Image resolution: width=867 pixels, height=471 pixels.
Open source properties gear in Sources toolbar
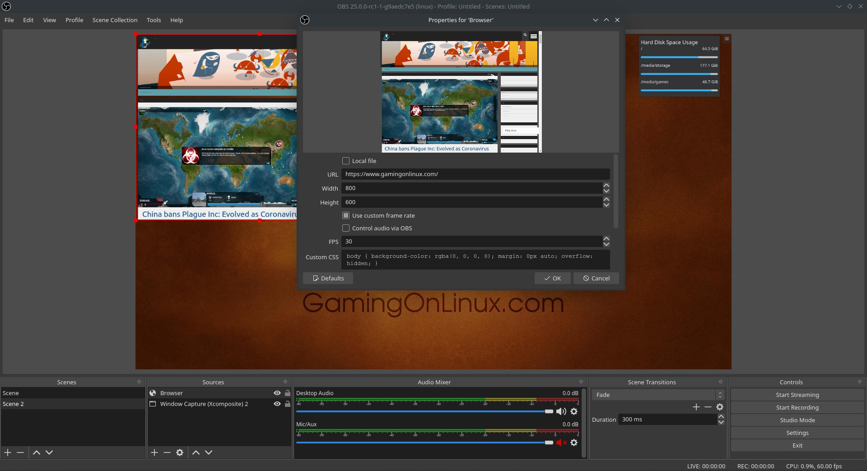pyautogui.click(x=180, y=452)
